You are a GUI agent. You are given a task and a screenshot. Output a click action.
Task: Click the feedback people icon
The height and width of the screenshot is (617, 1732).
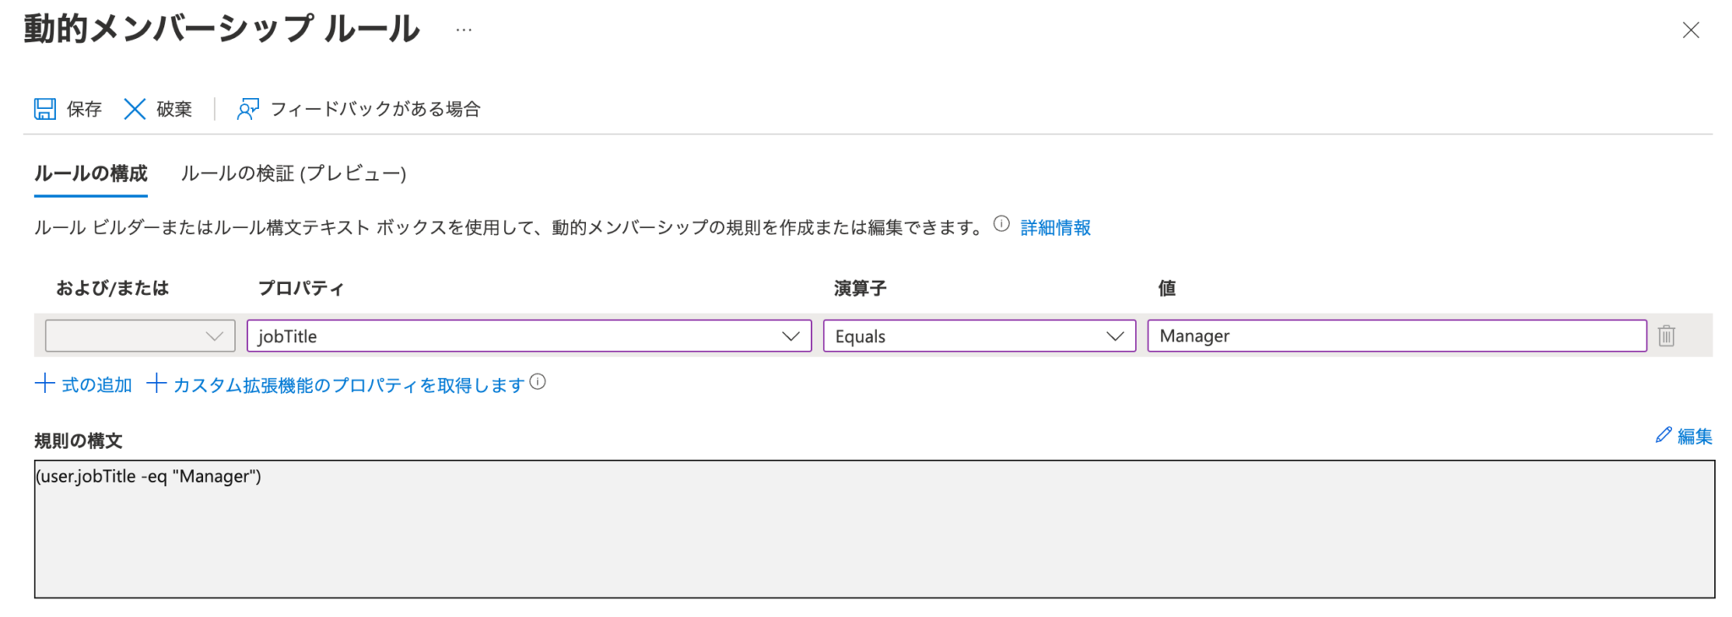pyautogui.click(x=246, y=108)
